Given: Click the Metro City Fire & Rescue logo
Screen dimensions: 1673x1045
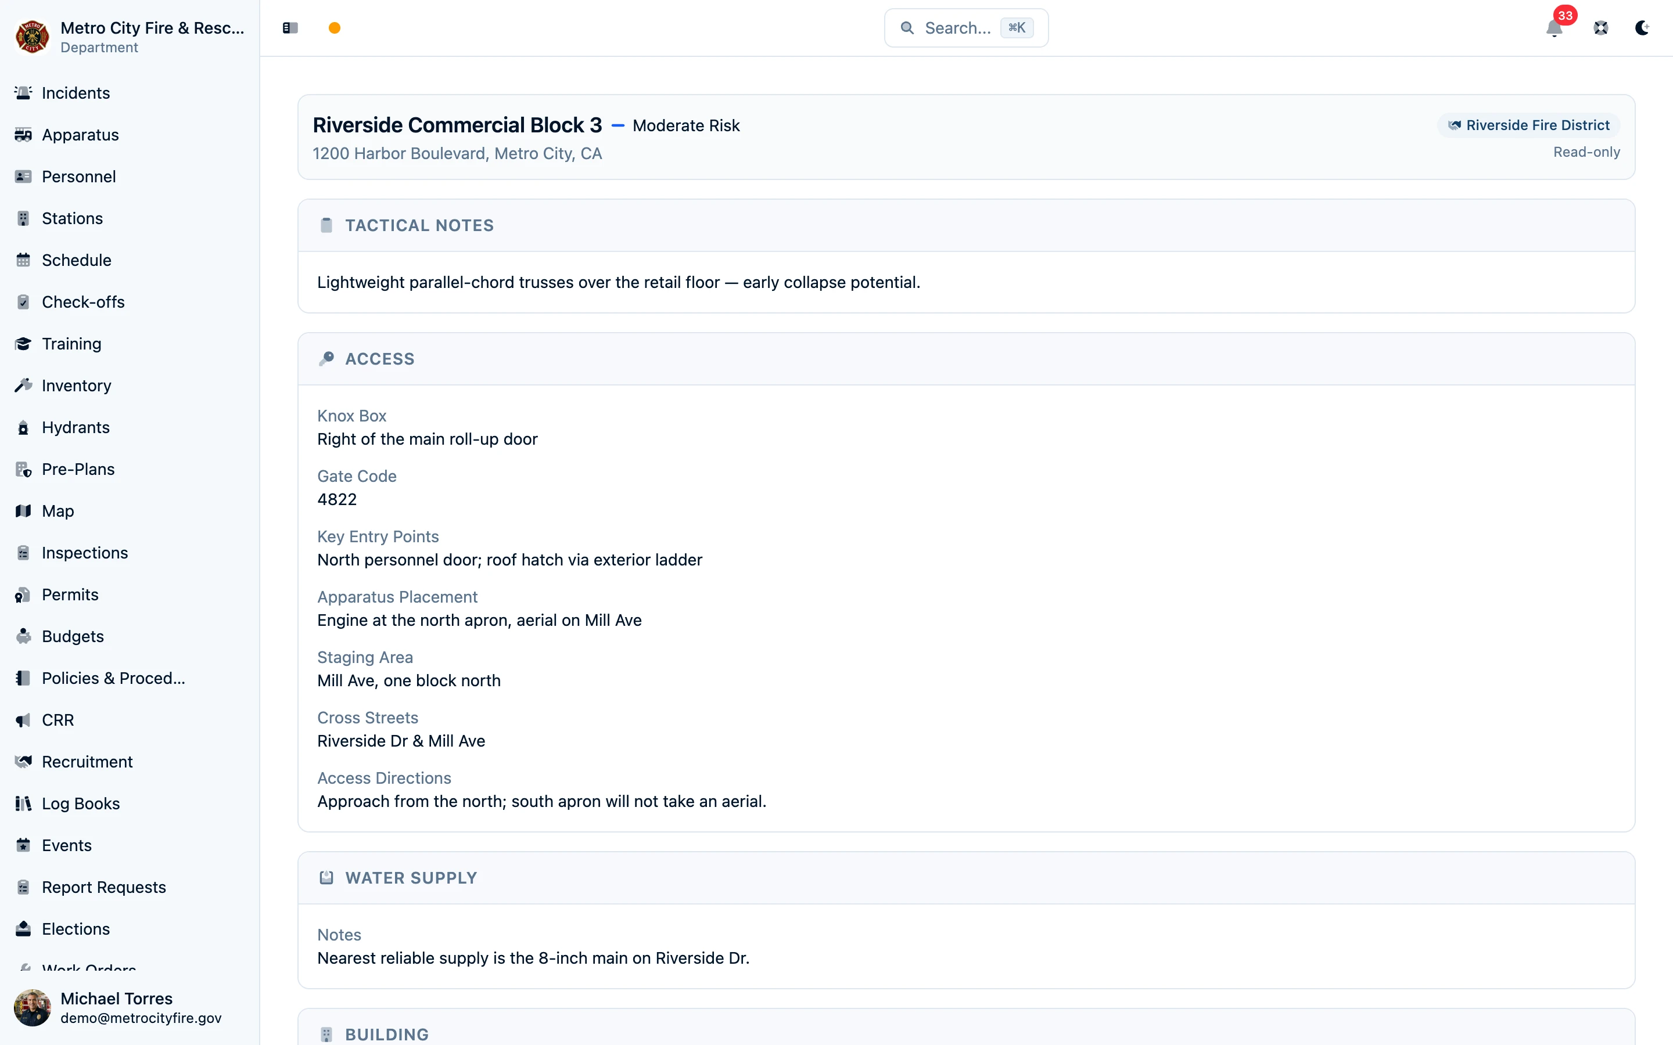Looking at the screenshot, I should [32, 37].
